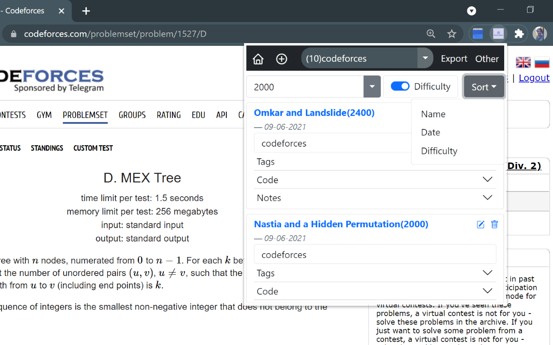Open the Chrome profile avatar
The width and height of the screenshot is (553, 345).
[x=540, y=34]
